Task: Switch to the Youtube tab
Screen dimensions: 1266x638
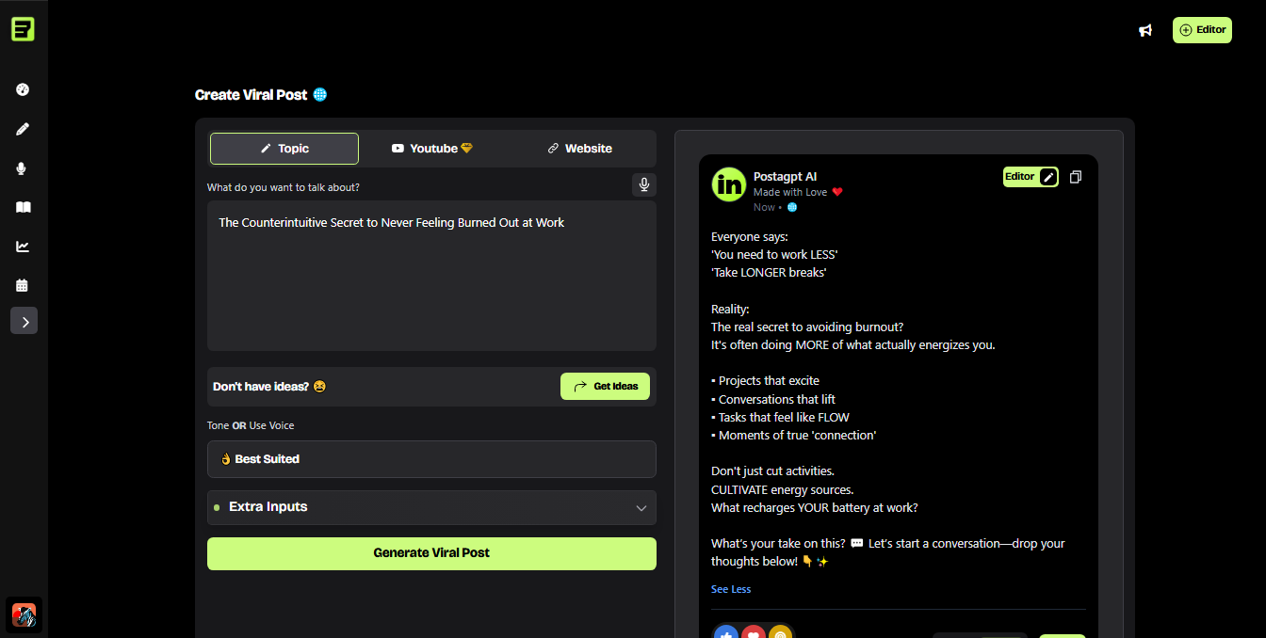Action: [x=432, y=149]
